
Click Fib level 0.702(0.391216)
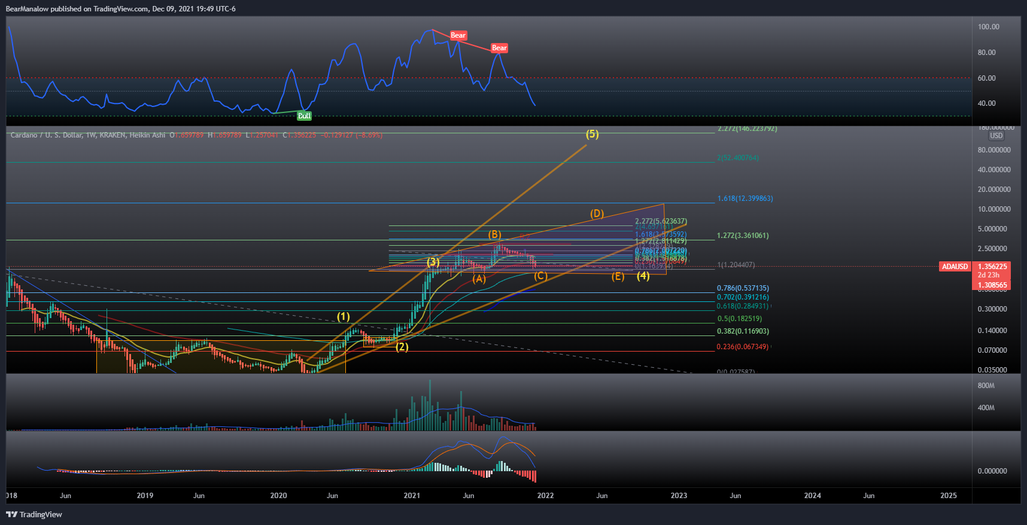(x=743, y=297)
